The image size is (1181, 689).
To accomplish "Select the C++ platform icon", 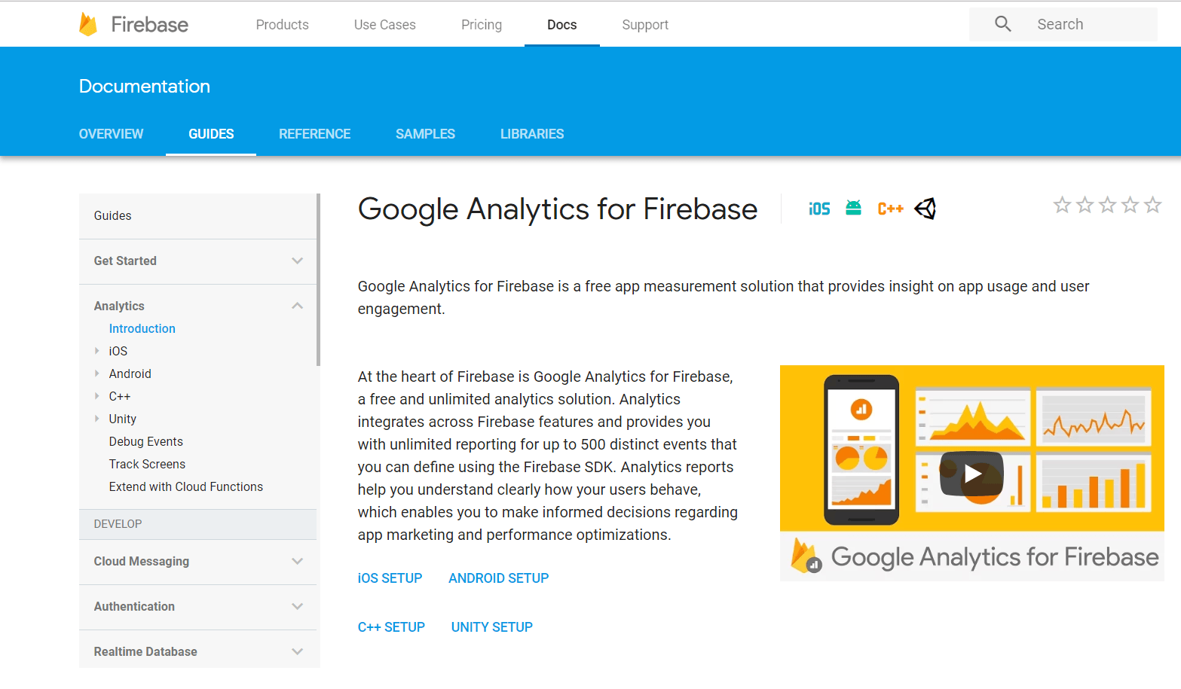I will click(x=890, y=209).
